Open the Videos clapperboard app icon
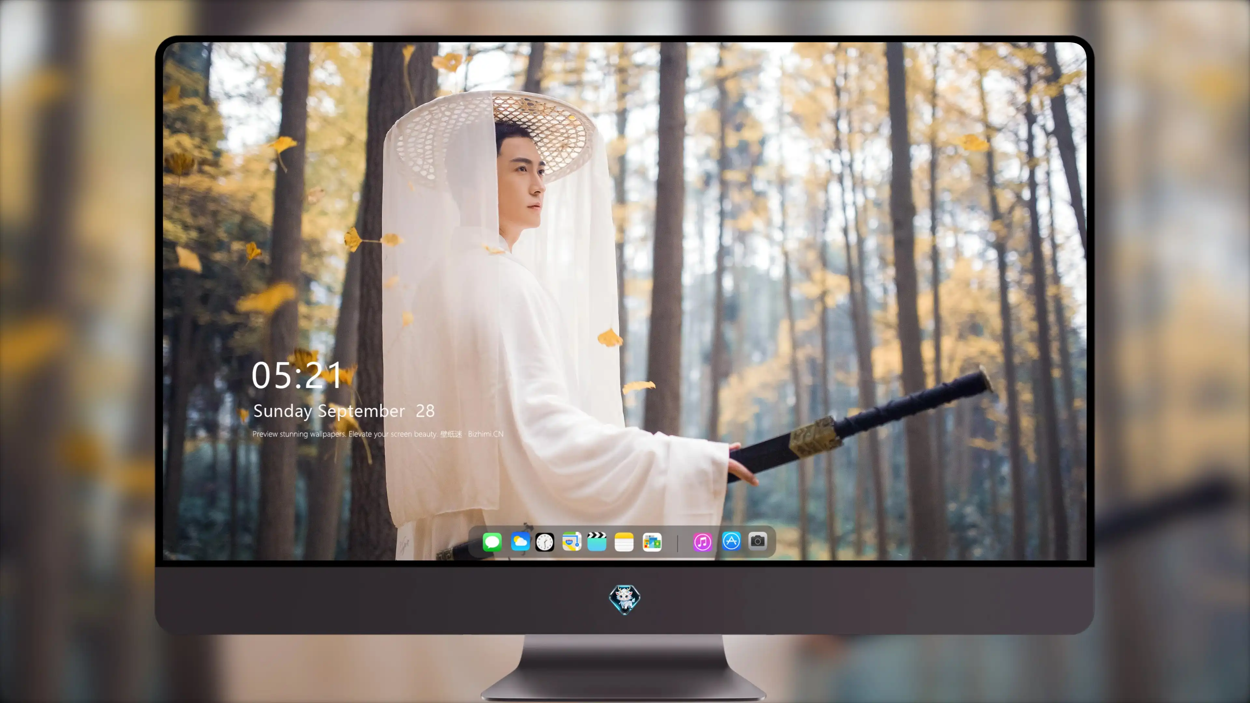This screenshot has height=703, width=1250. [x=597, y=542]
